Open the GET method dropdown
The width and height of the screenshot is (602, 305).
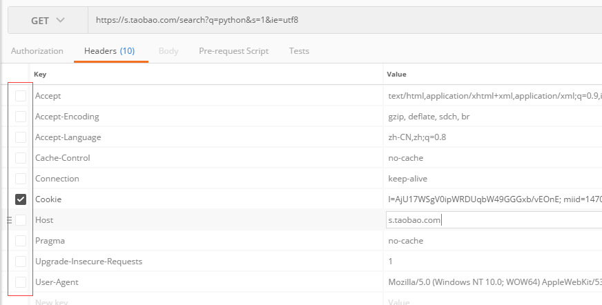click(x=48, y=20)
